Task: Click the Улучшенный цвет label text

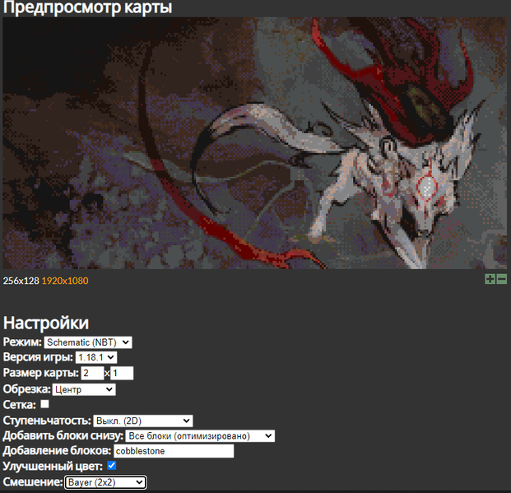Action: 53,467
